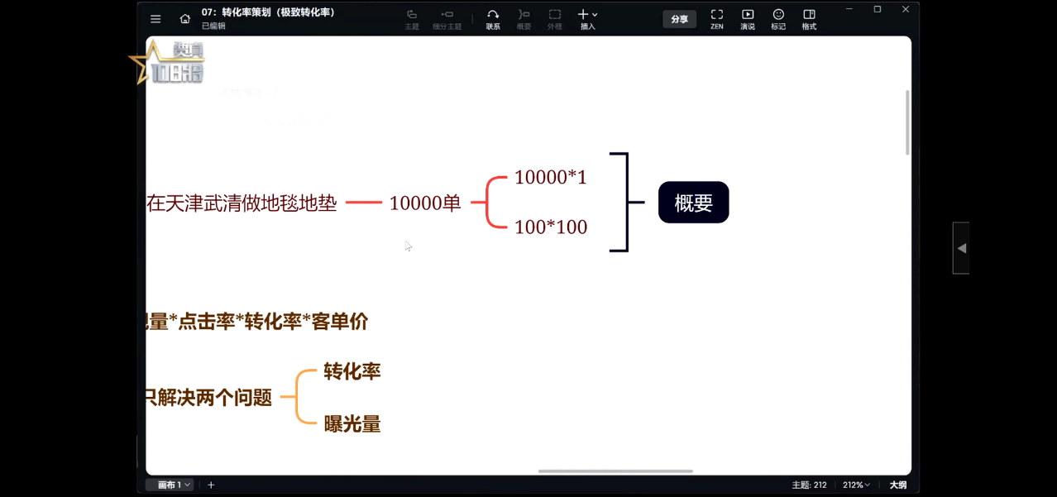Enter ZEN mode
1057x497 pixels.
click(x=716, y=18)
